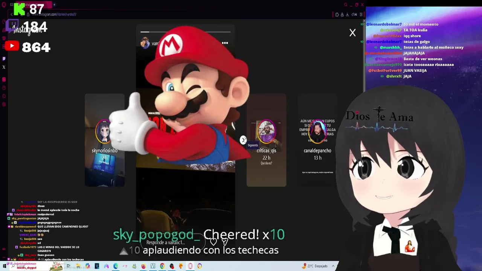Open canaldepancho story thumbnail
Image resolution: width=482 pixels, height=271 pixels.
click(317, 140)
